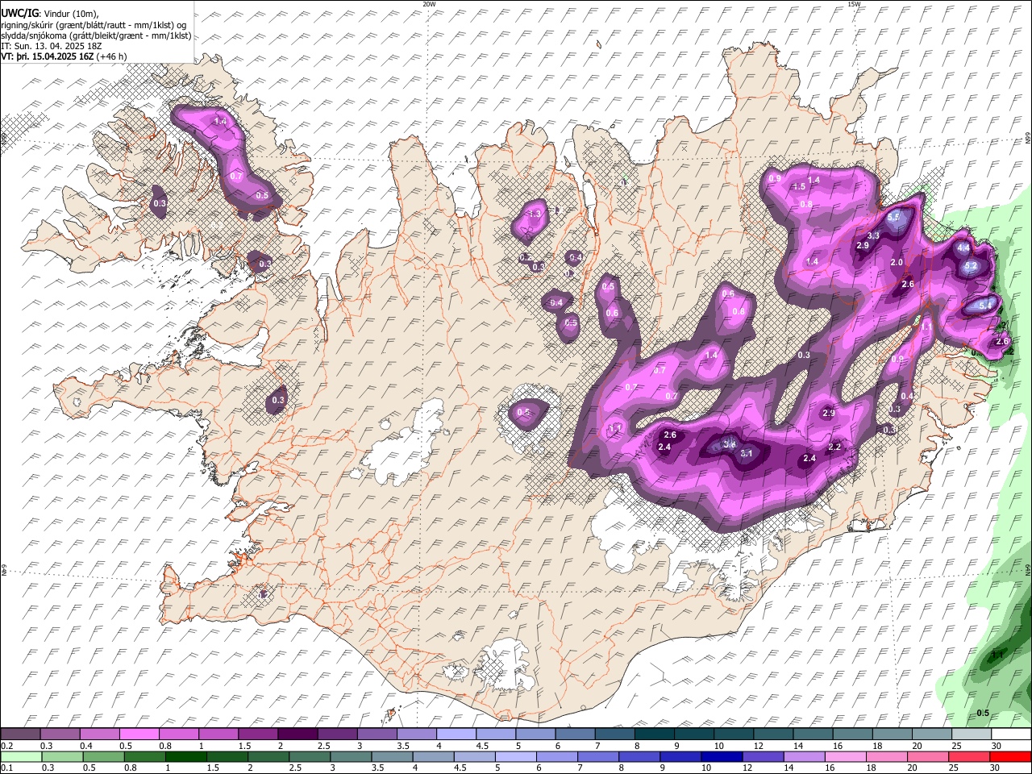The image size is (1032, 774).
Task: Click the '2.2' snowfall value on the map
Action: [834, 447]
